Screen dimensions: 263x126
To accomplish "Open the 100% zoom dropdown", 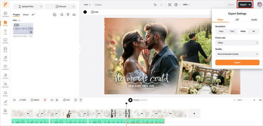I will (x=186, y=5).
